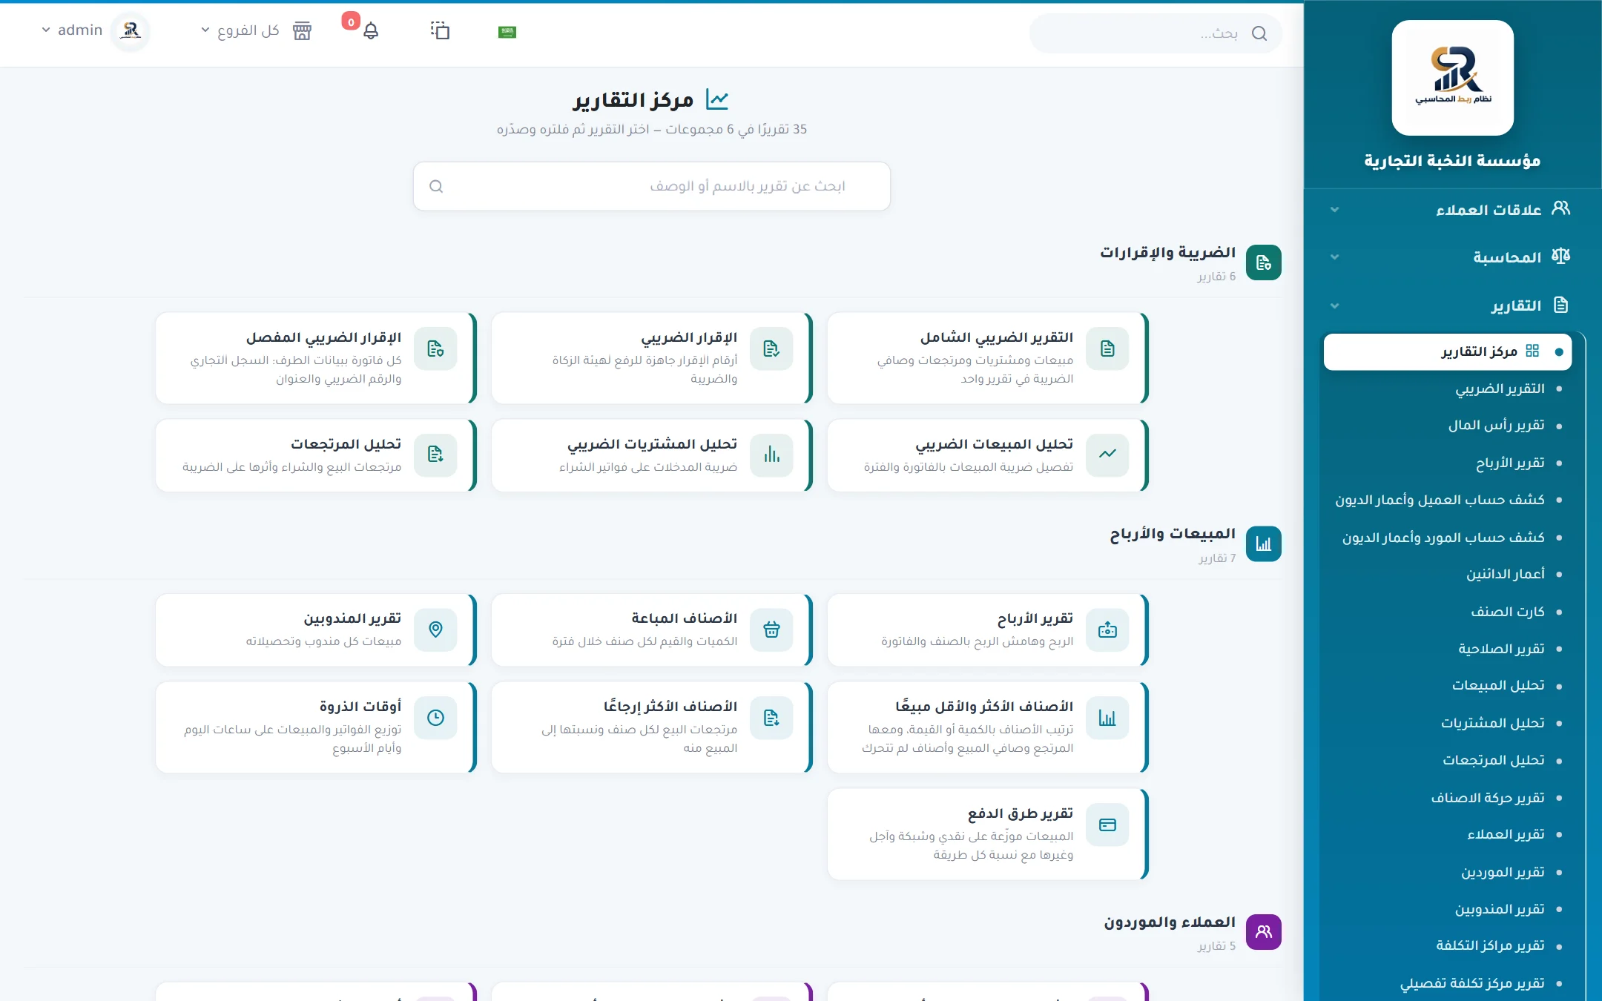Open أعمار الدائنين from sidebar

(x=1505, y=575)
